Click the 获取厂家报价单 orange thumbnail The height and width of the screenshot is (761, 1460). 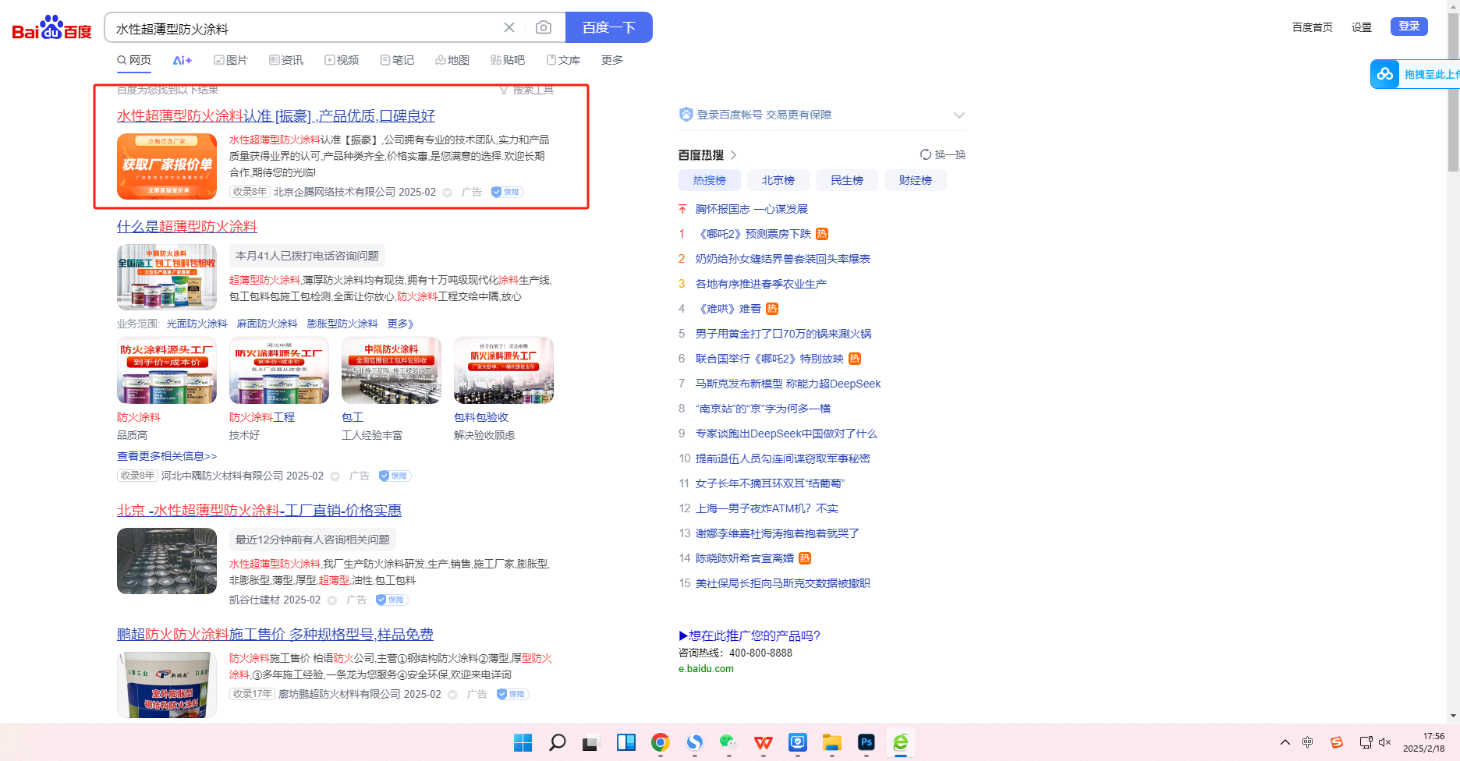pyautogui.click(x=167, y=166)
